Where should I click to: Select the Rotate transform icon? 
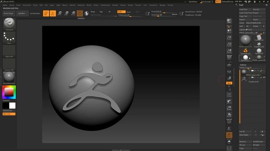73,13
